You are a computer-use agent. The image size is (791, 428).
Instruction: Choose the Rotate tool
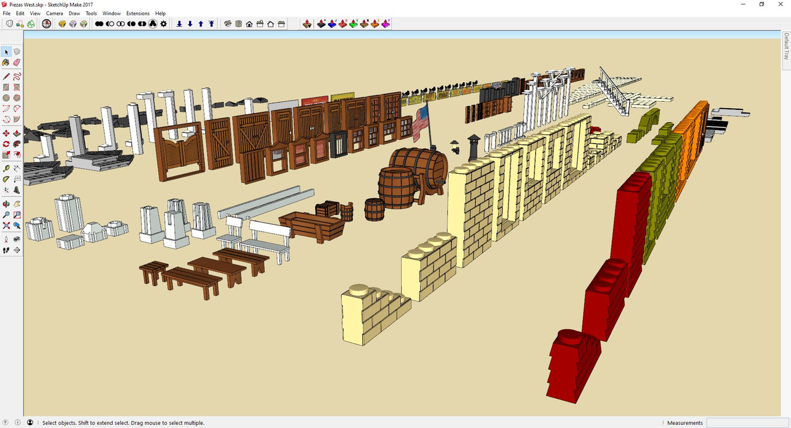coord(6,144)
